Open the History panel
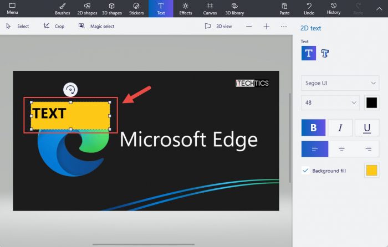This screenshot has width=388, height=247. [x=334, y=9]
